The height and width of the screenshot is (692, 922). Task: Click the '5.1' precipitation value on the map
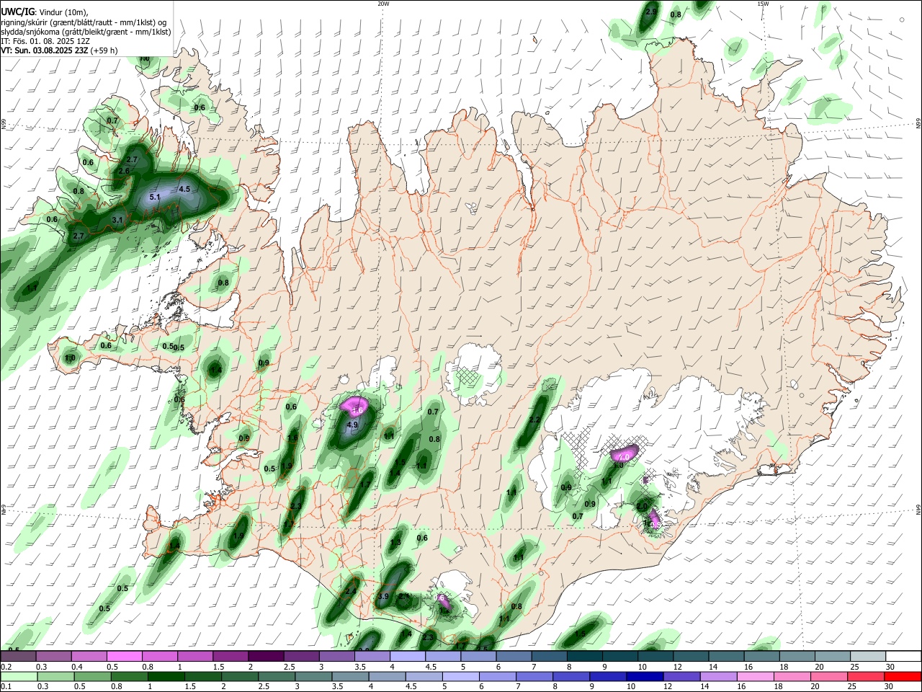click(155, 197)
